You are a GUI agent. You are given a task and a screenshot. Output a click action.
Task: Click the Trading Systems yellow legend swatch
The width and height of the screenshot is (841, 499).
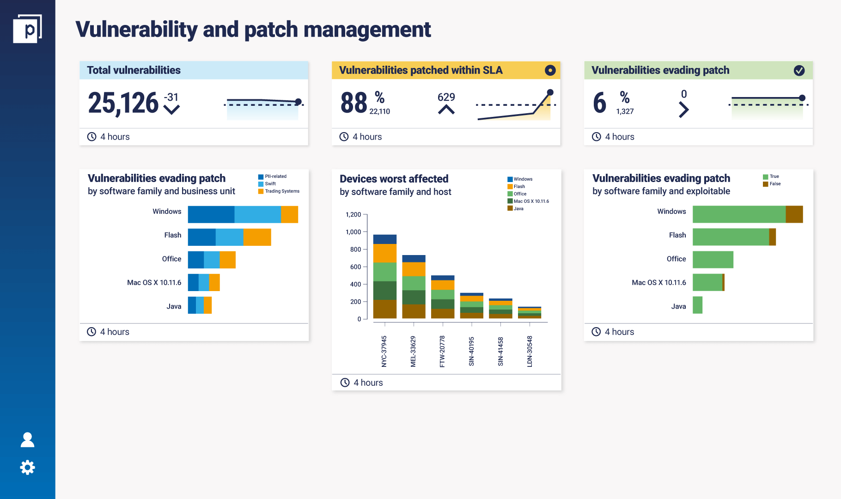[x=260, y=191]
